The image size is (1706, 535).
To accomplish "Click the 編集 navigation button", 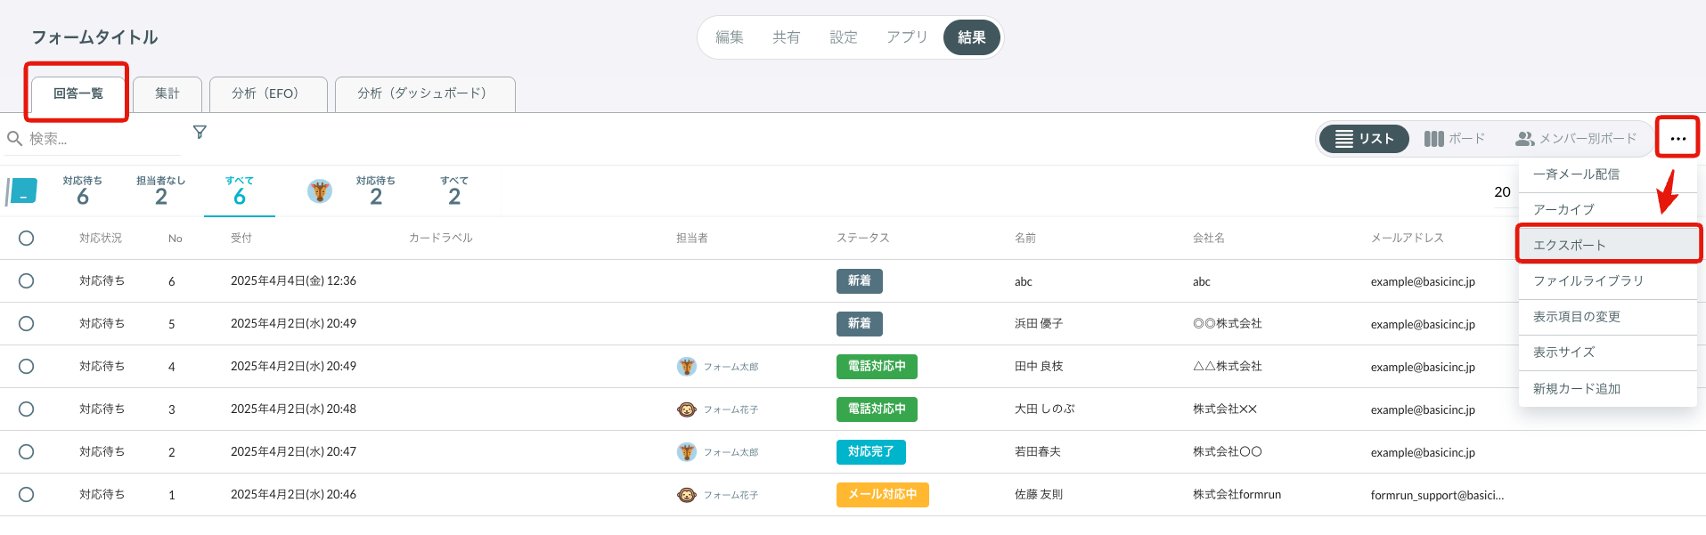I will pos(729,37).
